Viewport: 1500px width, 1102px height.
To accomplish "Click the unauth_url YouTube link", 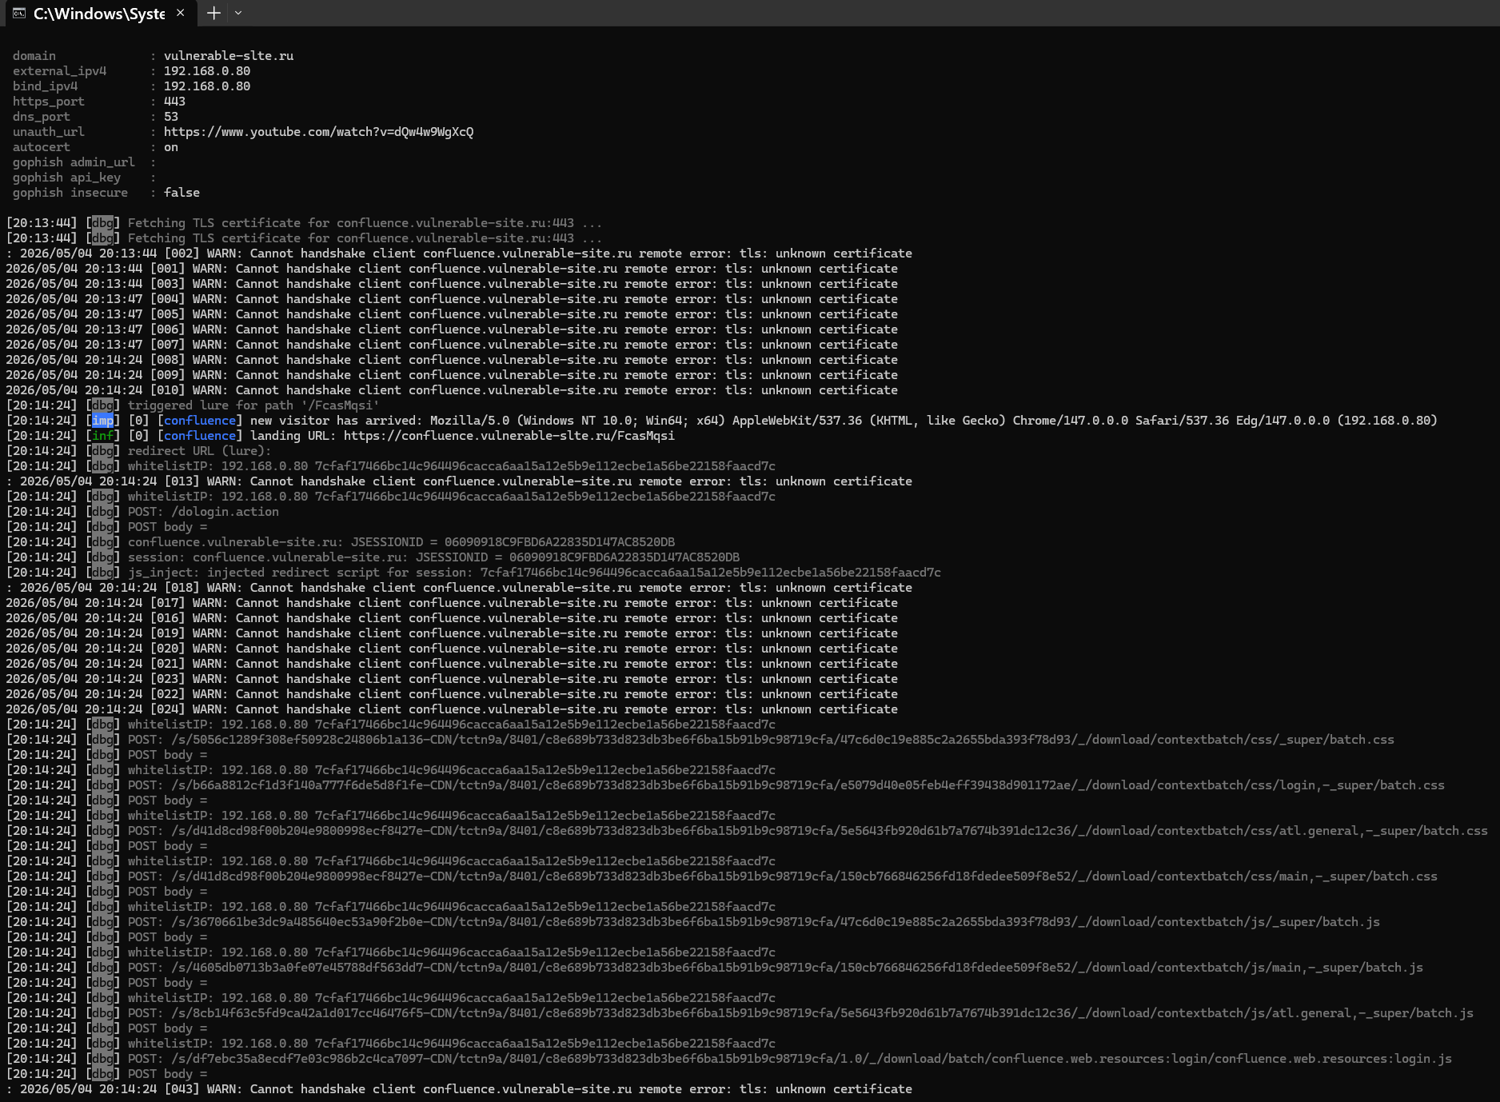I will pos(318,132).
